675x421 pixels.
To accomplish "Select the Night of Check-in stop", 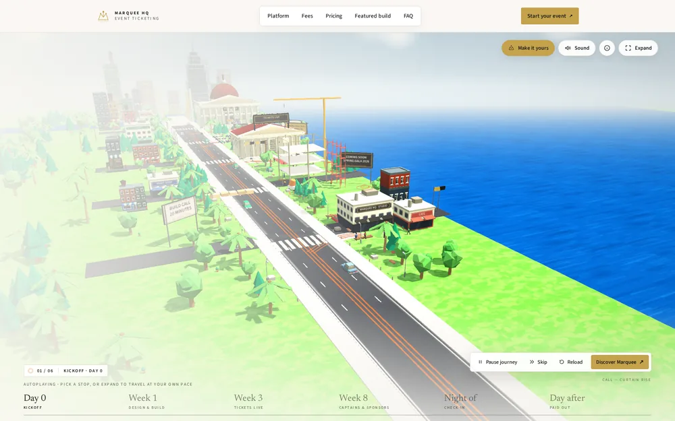I will [460, 401].
